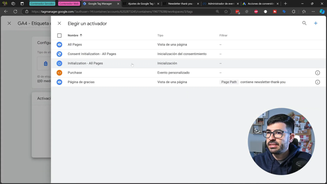Reload the current page
This screenshot has height=184, width=327.
[x=15, y=11]
